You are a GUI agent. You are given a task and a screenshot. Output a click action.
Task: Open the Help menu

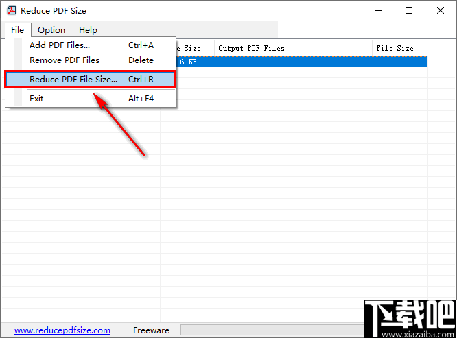88,30
